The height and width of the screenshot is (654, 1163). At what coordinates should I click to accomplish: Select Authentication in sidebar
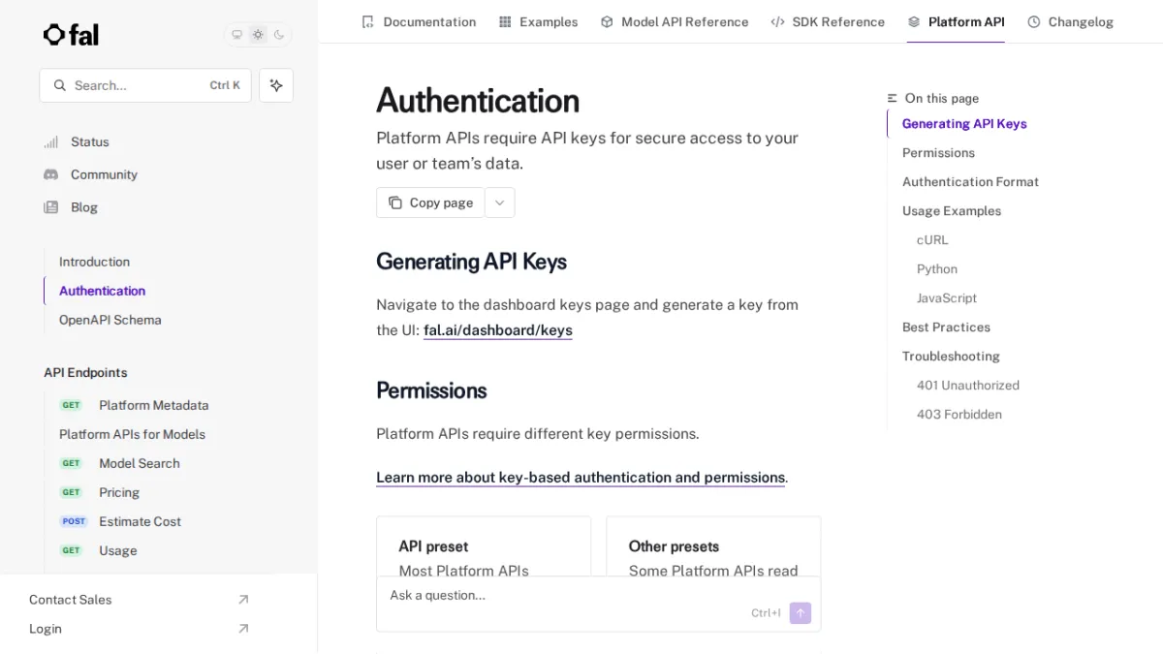click(102, 291)
